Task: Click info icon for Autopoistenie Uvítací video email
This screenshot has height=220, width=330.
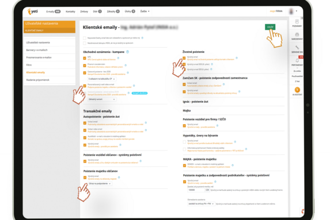Action: 146,130
